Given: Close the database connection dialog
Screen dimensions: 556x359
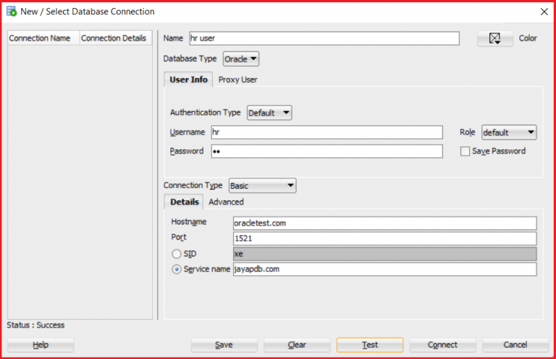Looking at the screenshot, I should pos(544,12).
